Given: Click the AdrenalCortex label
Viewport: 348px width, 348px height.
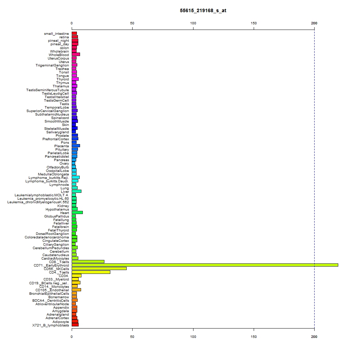Looking at the screenshot, I should pos(57,318).
